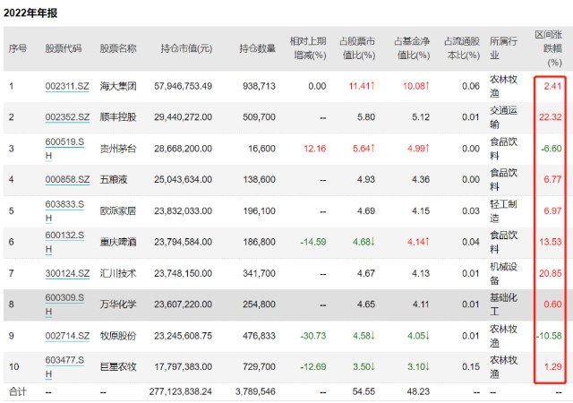Click the 股票名称 column header
Screen dimensions: 573x403
(x=118, y=48)
